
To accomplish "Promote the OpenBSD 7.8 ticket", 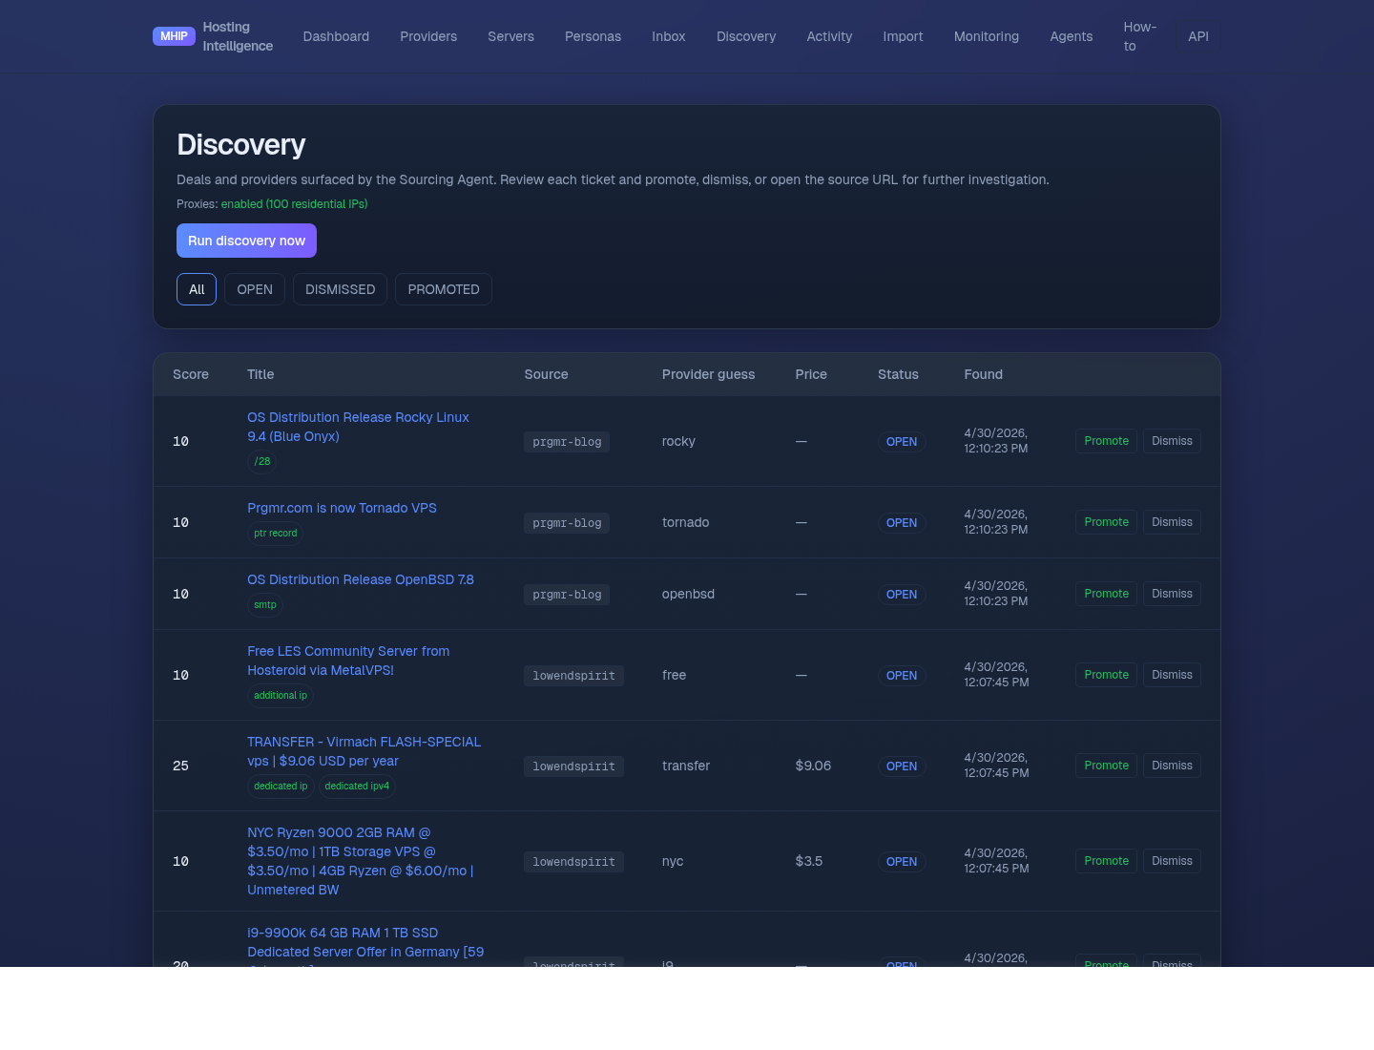I will pyautogui.click(x=1106, y=594).
